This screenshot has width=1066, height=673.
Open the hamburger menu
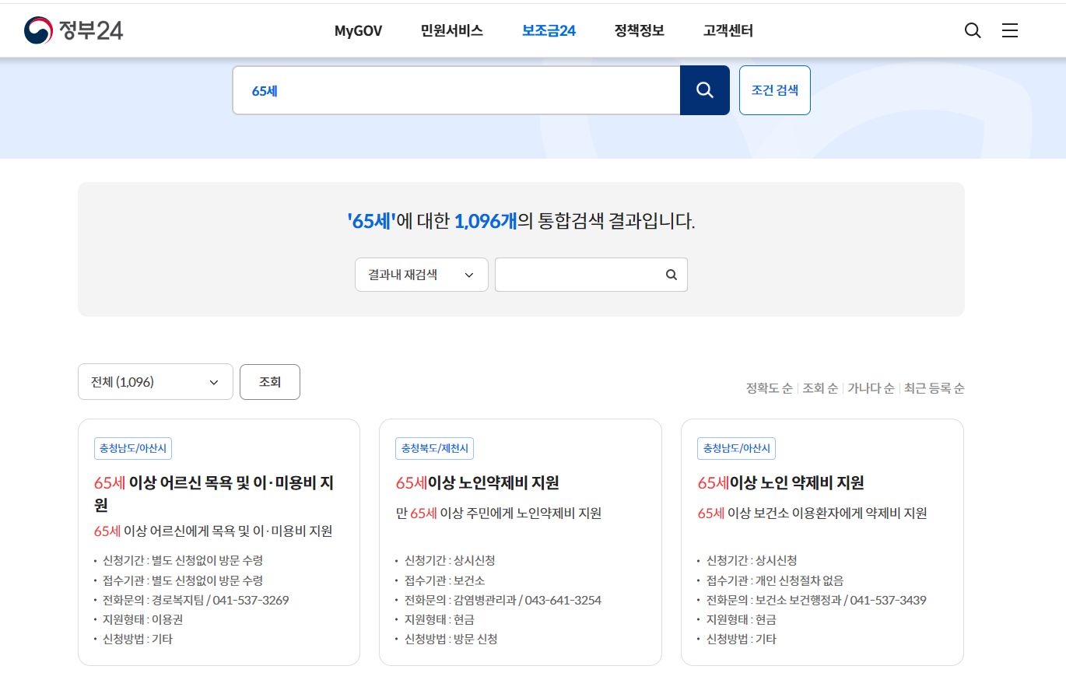tap(1009, 30)
